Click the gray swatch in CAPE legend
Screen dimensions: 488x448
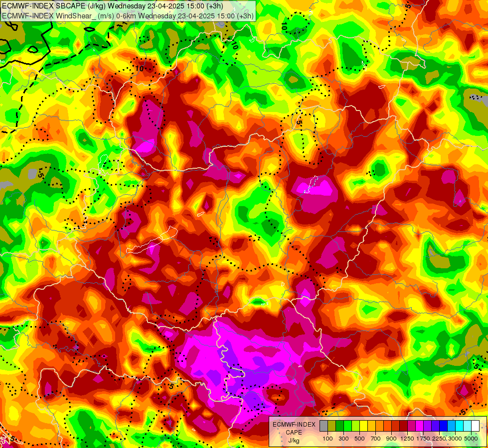pyautogui.click(x=324, y=426)
